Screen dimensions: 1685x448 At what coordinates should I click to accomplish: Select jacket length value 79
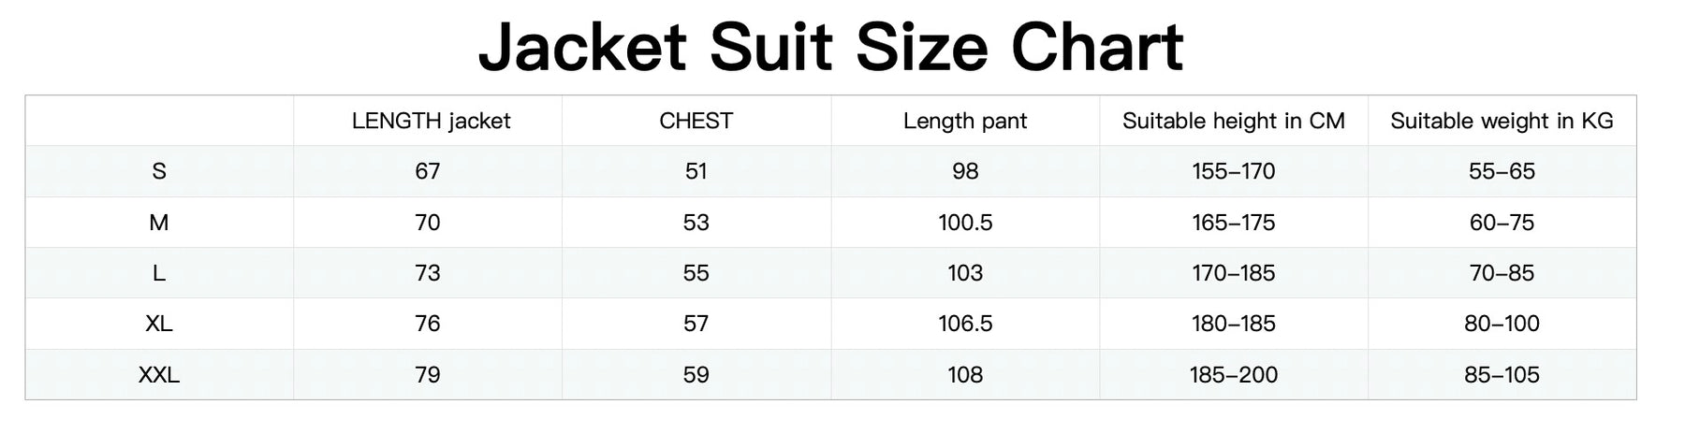pyautogui.click(x=428, y=375)
